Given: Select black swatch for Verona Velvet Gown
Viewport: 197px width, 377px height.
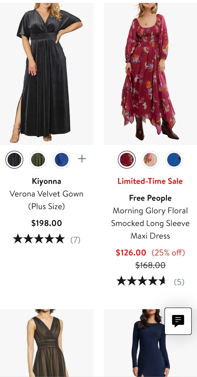Looking at the screenshot, I should click(x=14, y=159).
